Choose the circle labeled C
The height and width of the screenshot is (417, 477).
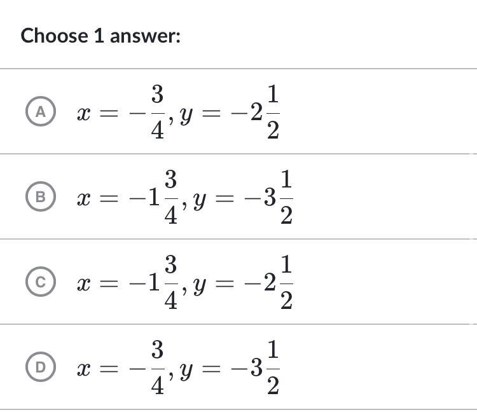41,282
